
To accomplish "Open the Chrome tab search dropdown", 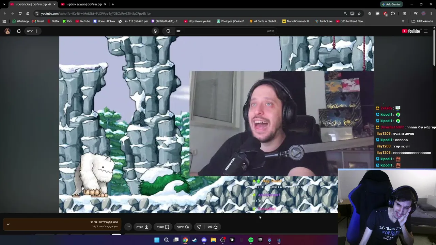I will click(4, 4).
